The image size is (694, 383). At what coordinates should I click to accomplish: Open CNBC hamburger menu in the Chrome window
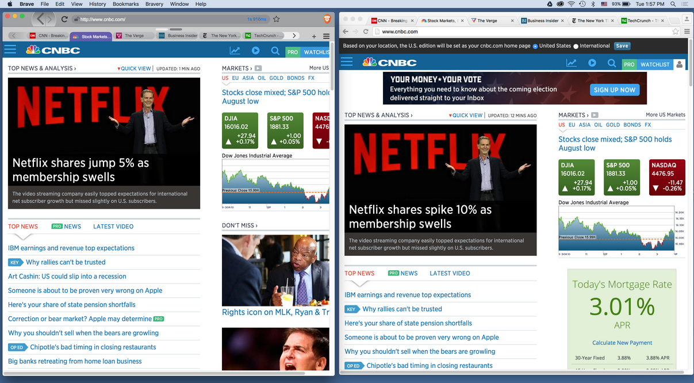(x=346, y=62)
